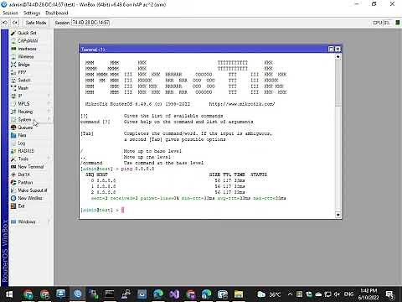Open File Explorer from the taskbar
The width and height of the screenshot is (402, 302).
[x=239, y=294]
